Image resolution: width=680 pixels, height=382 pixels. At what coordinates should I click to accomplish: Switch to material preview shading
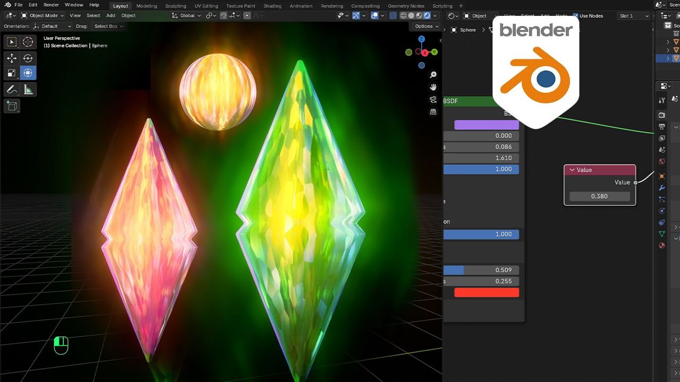(x=419, y=15)
